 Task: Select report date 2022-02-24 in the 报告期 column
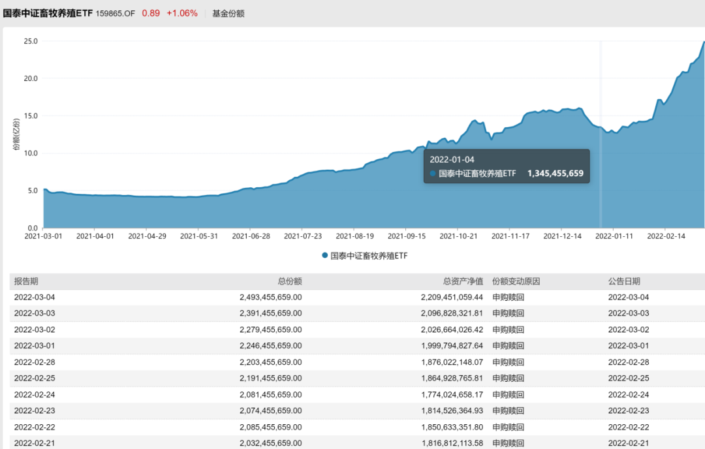35,395
